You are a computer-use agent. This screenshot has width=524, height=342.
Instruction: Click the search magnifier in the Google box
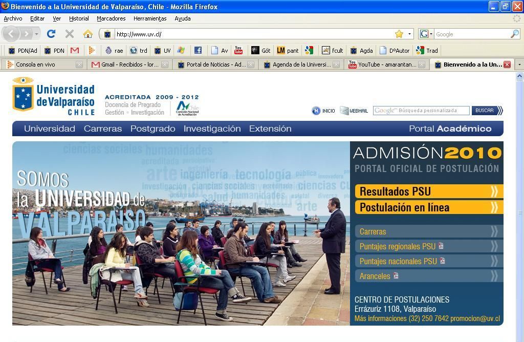[514, 34]
